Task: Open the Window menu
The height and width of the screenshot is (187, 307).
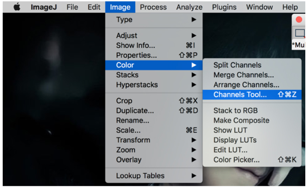Action: tap(260, 7)
